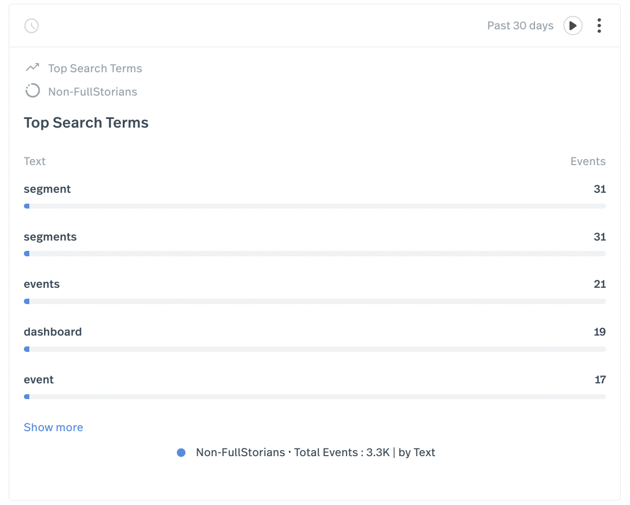630x505 pixels.
Task: Click the count 19 for dashboard
Action: point(600,332)
